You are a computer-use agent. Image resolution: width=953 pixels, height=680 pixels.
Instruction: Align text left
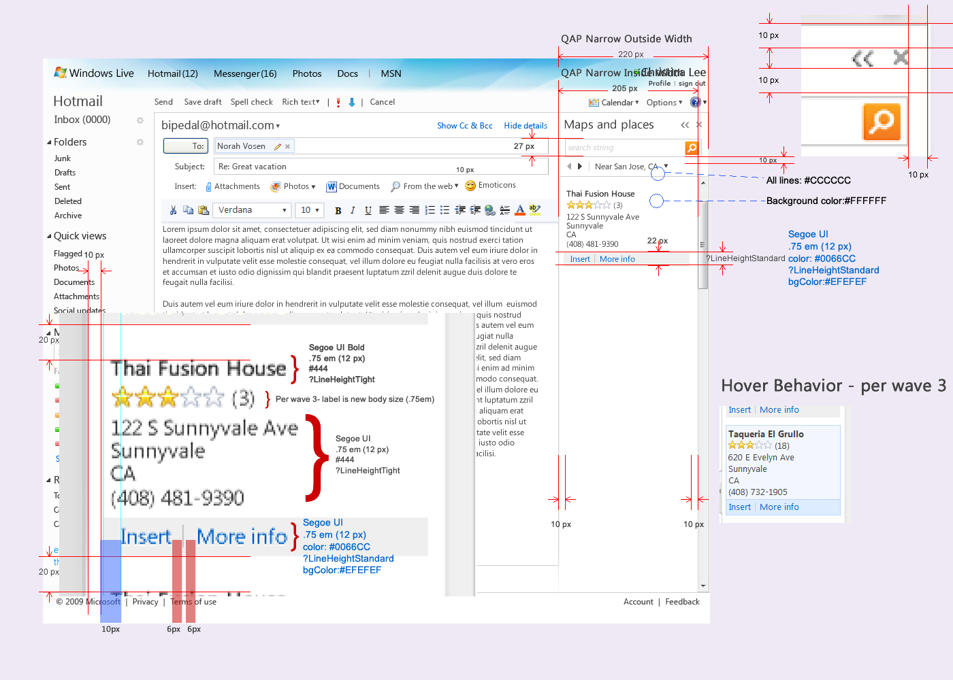[384, 210]
